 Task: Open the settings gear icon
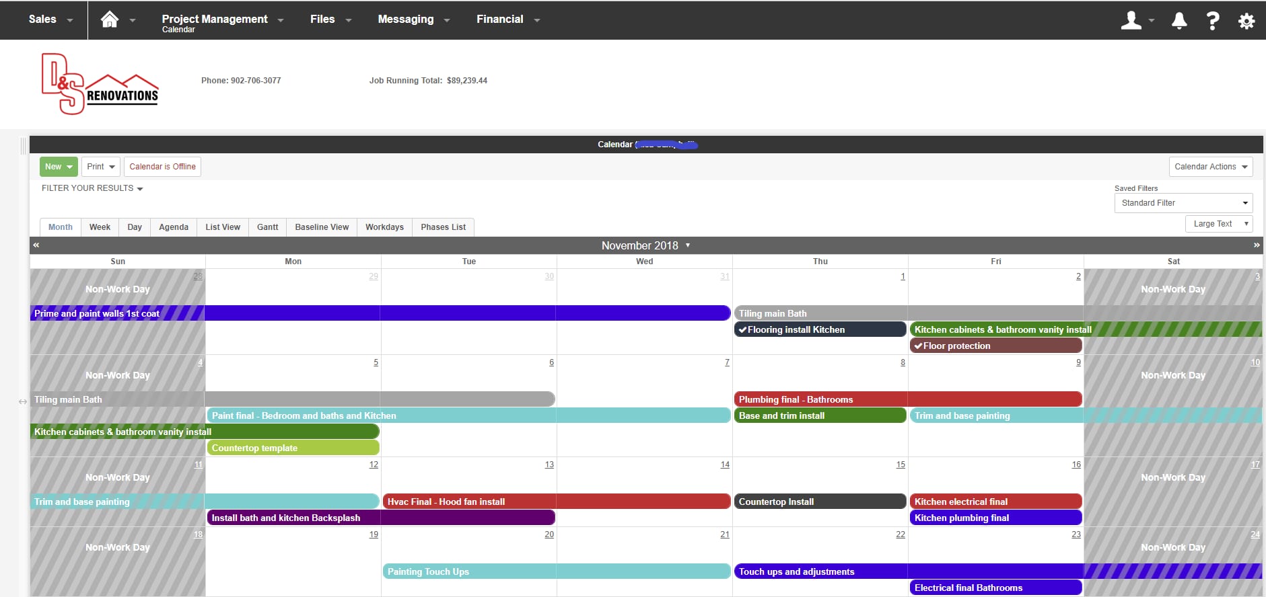pyautogui.click(x=1246, y=21)
